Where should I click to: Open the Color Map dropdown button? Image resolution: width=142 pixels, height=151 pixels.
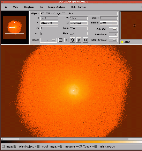click(x=113, y=35)
